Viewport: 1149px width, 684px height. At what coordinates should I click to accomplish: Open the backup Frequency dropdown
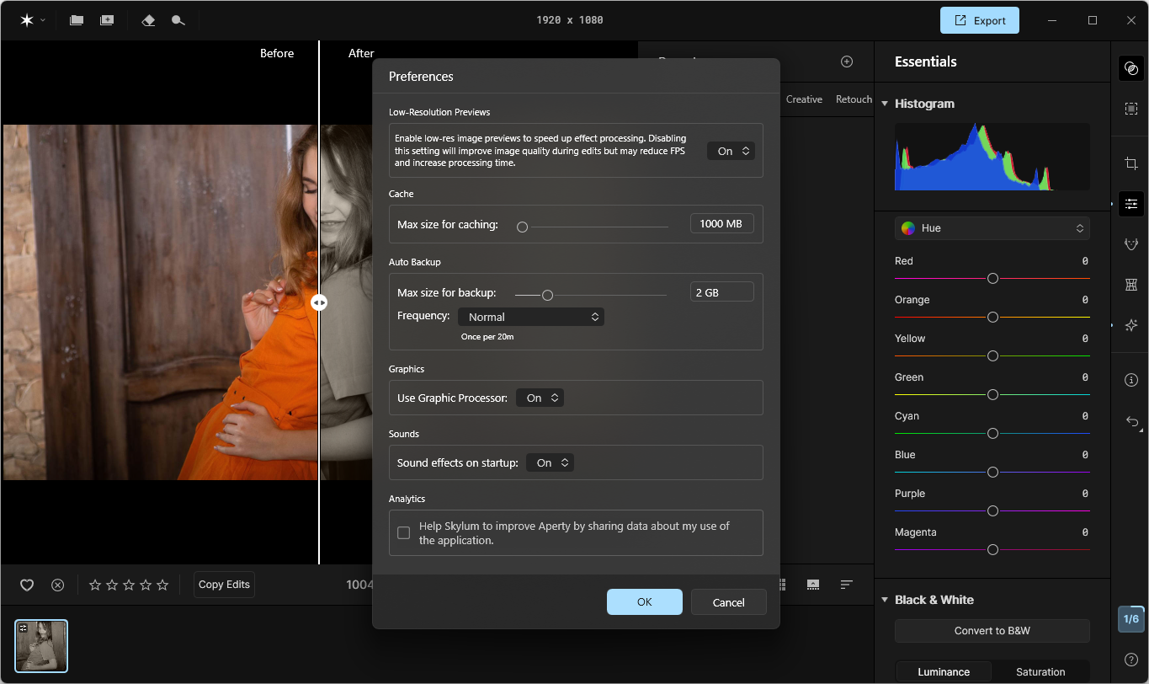[530, 317]
